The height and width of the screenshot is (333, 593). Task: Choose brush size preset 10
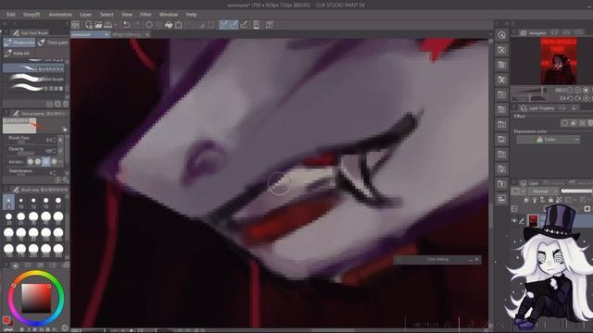tap(20, 203)
